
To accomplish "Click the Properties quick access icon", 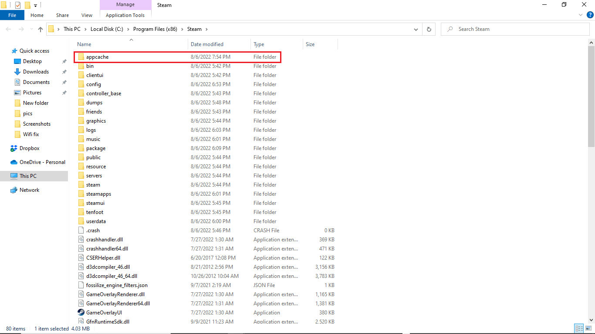I will click(x=18, y=5).
